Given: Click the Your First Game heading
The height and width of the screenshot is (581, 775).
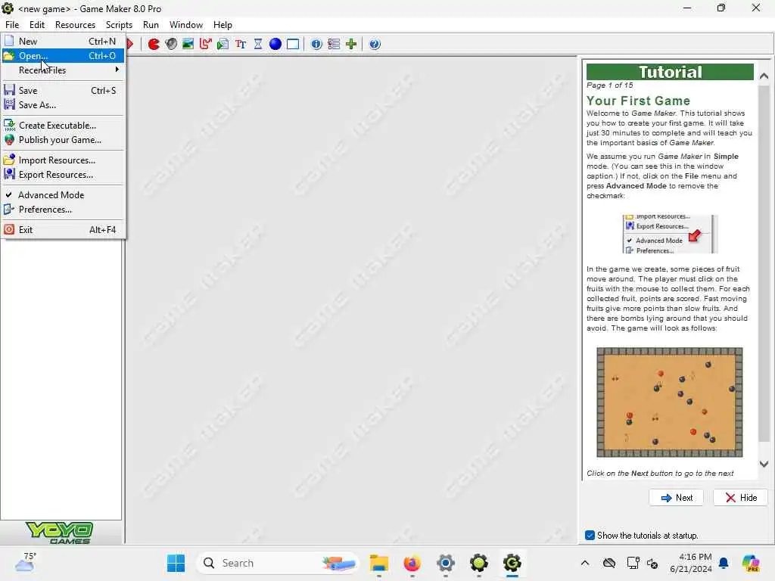Looking at the screenshot, I should coord(638,101).
